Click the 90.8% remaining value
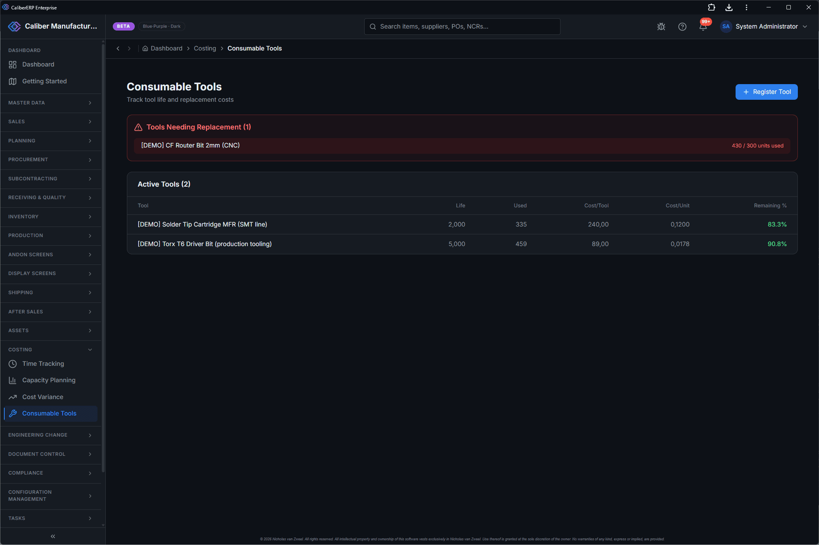The height and width of the screenshot is (545, 819). pos(777,244)
